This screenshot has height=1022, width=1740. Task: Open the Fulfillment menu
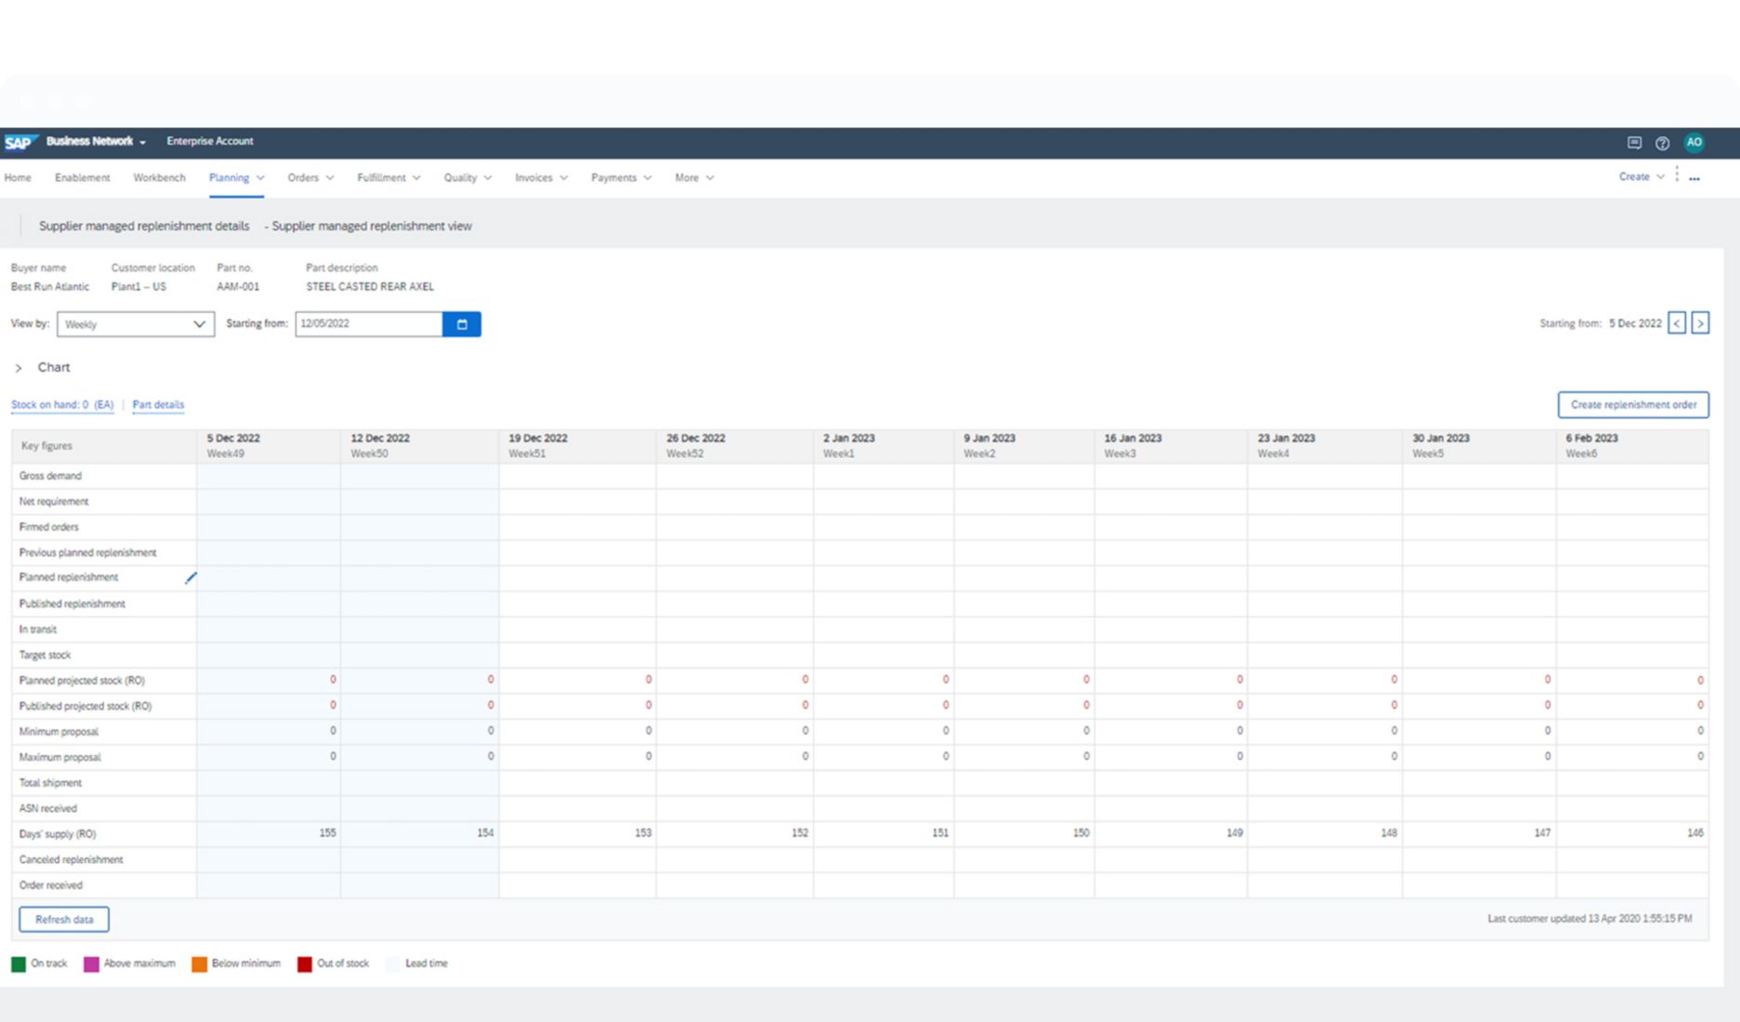click(388, 177)
